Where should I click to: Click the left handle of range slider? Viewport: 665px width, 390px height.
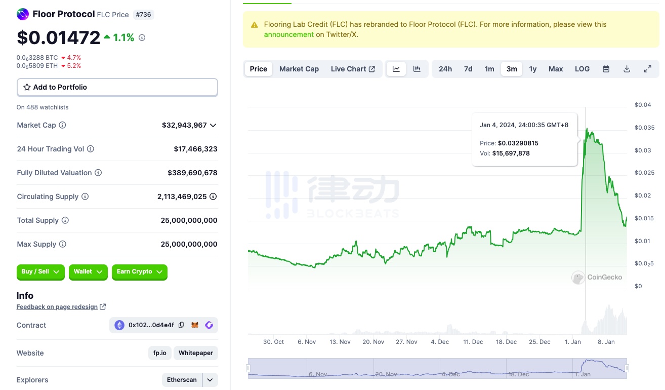tap(248, 368)
